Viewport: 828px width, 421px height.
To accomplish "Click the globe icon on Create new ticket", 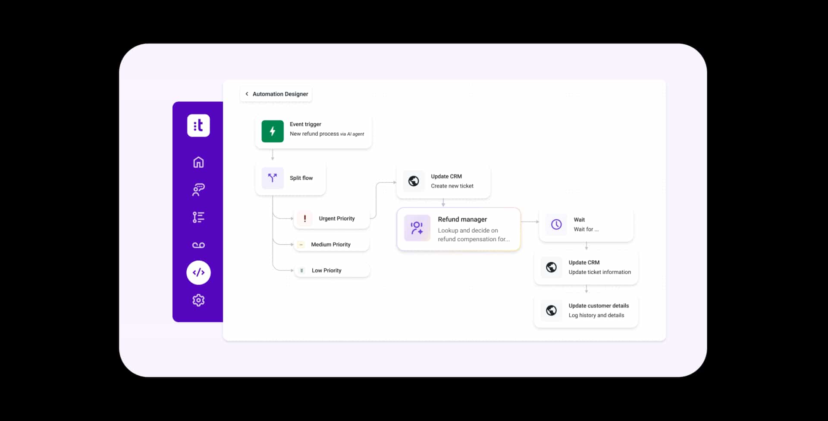I will (414, 181).
